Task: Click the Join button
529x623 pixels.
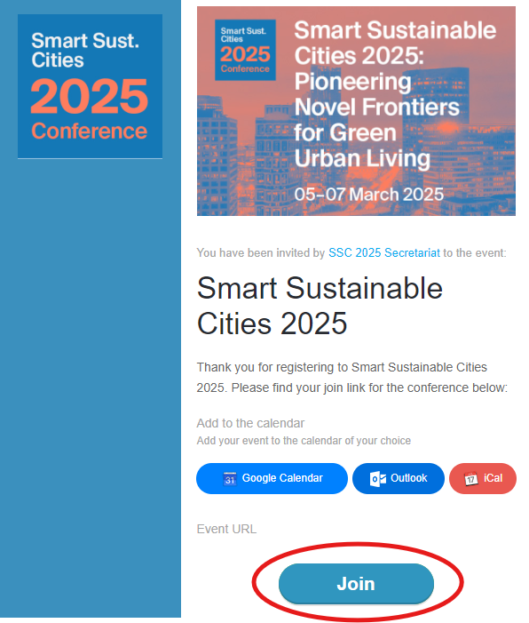Action: (x=356, y=583)
